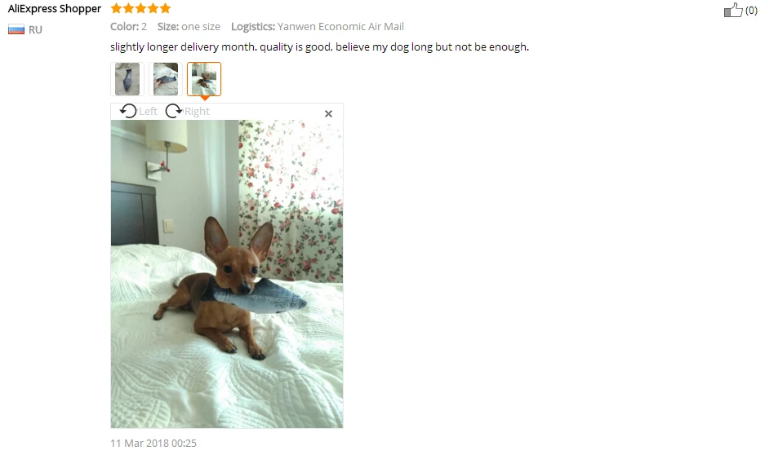
Task: Click the enlarged dog with fish photo
Action: point(227,274)
